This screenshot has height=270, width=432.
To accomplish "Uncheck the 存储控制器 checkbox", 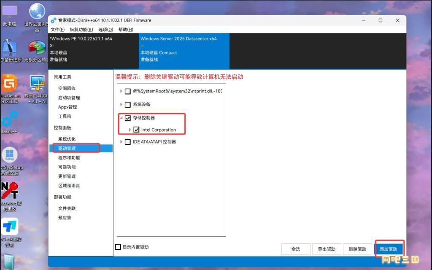I will pyautogui.click(x=128, y=118).
